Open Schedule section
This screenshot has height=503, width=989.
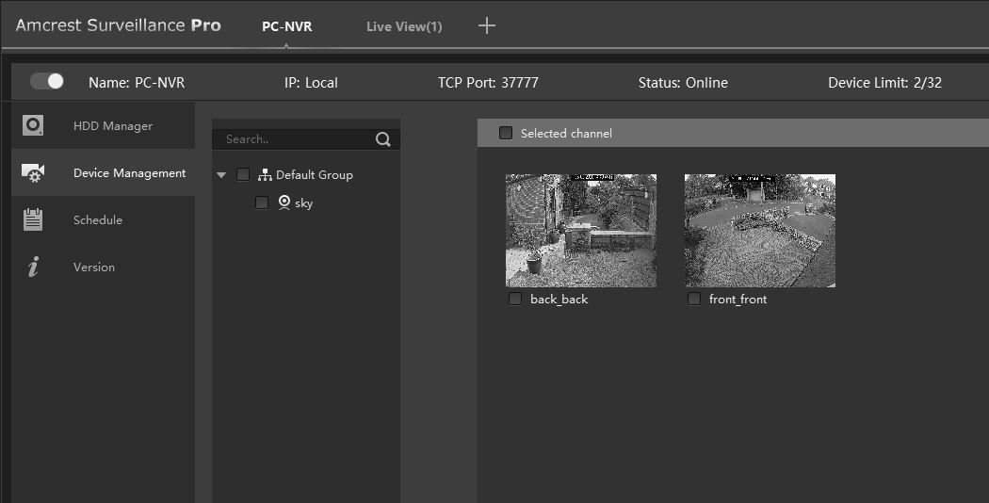tap(104, 219)
